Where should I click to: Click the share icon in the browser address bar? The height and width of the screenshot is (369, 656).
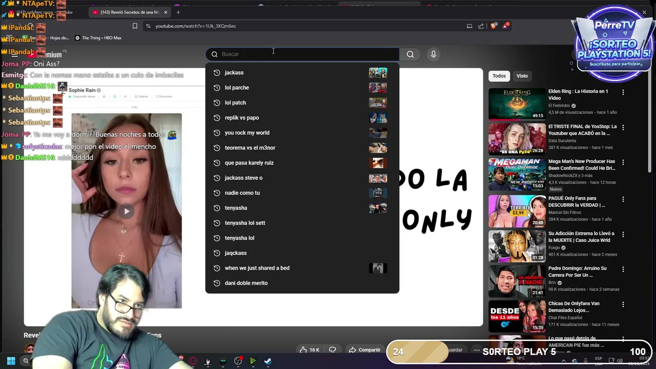tap(481, 26)
